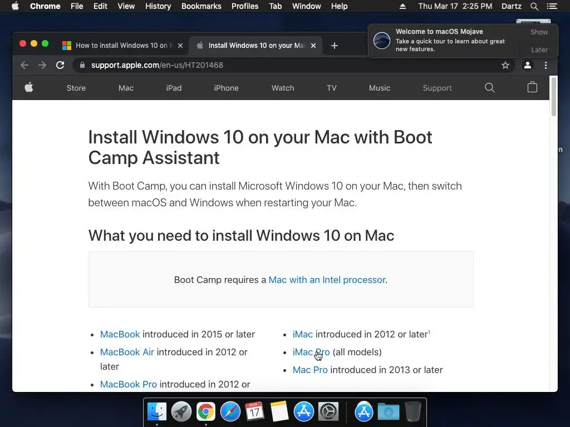570x427 pixels.
Task: Open the File menu
Action: (77, 6)
